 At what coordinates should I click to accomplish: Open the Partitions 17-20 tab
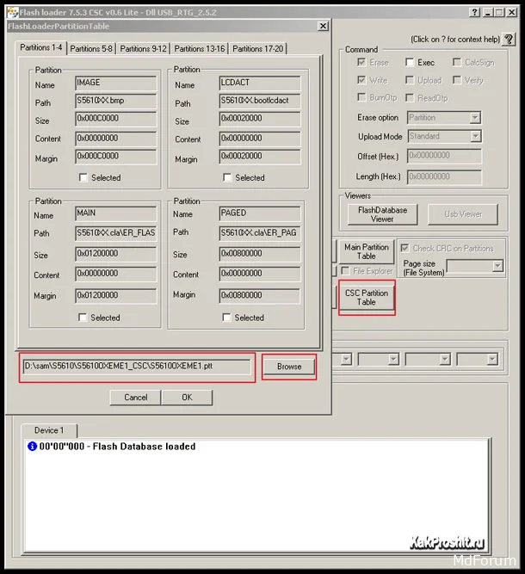[x=258, y=49]
